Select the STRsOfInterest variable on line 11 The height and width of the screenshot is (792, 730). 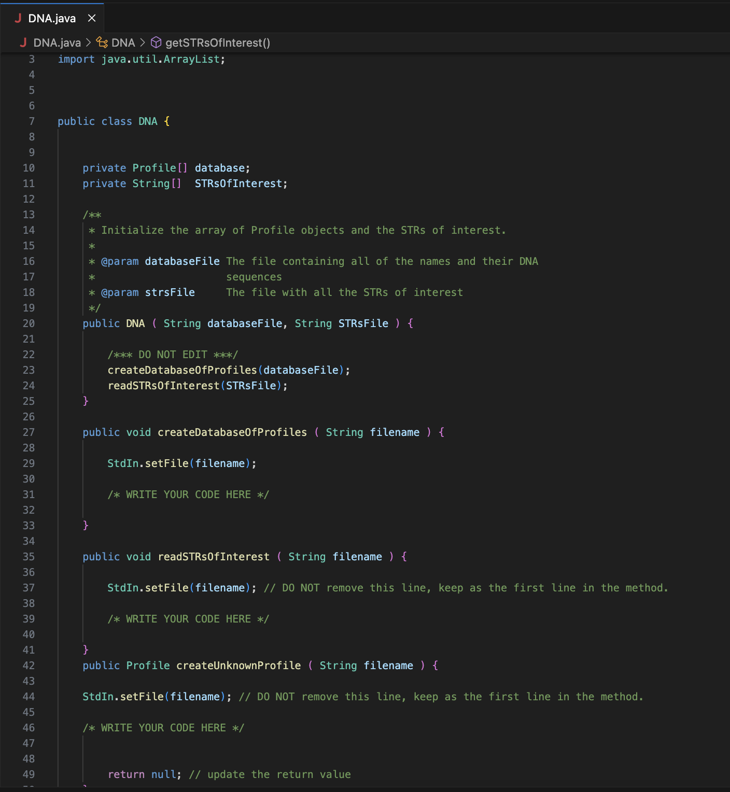point(239,183)
